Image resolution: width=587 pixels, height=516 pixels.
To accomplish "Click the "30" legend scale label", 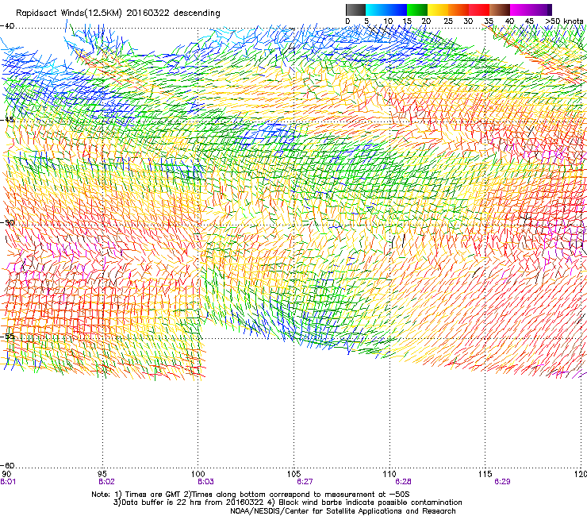I will (x=468, y=21).
